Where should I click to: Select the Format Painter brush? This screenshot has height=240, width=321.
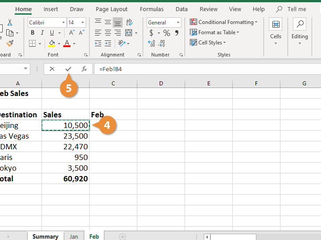point(10,43)
